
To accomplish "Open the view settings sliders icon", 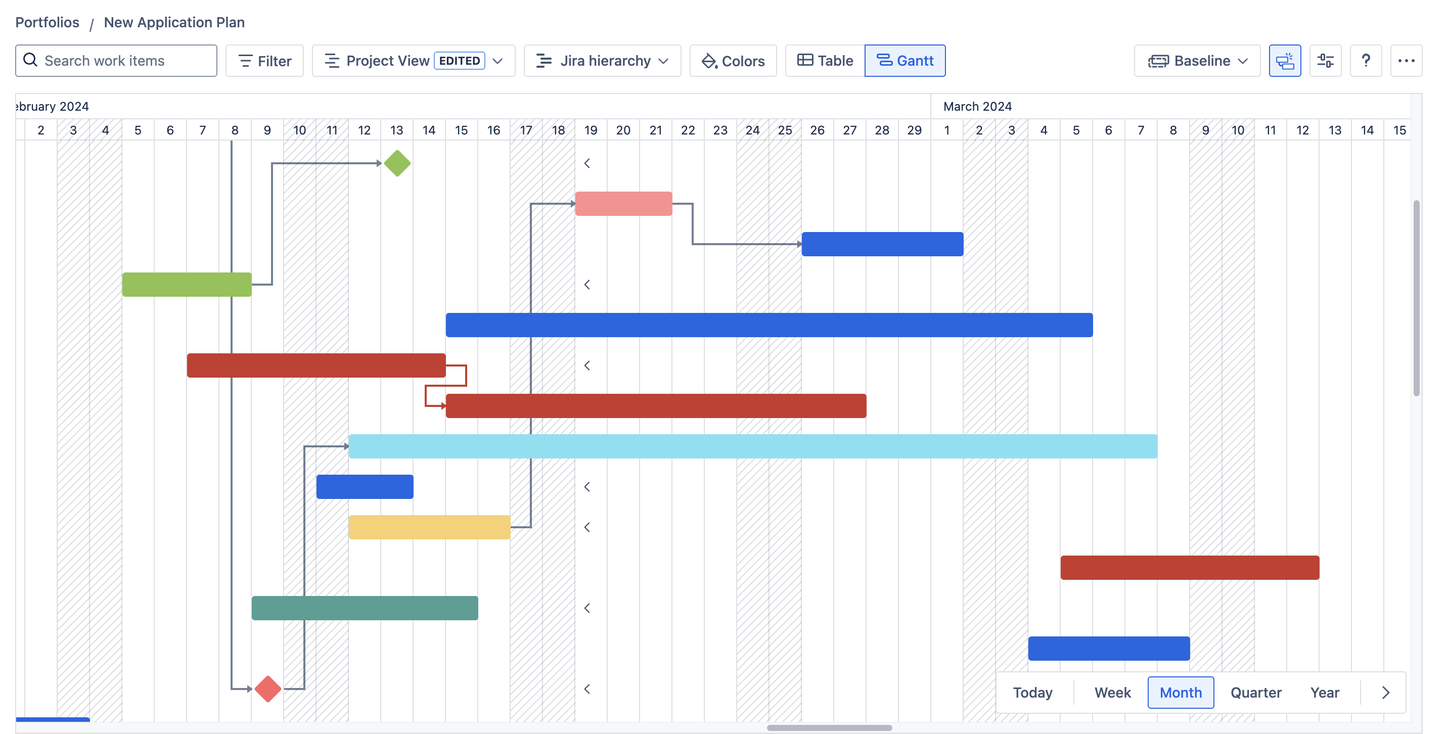I will [x=1325, y=61].
